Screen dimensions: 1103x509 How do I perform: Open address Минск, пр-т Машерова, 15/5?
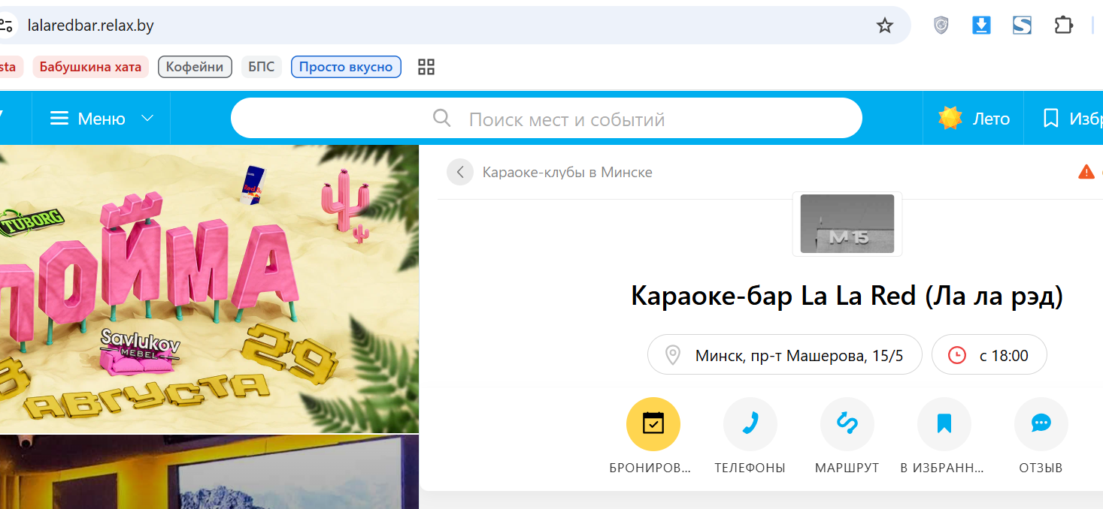tap(785, 354)
